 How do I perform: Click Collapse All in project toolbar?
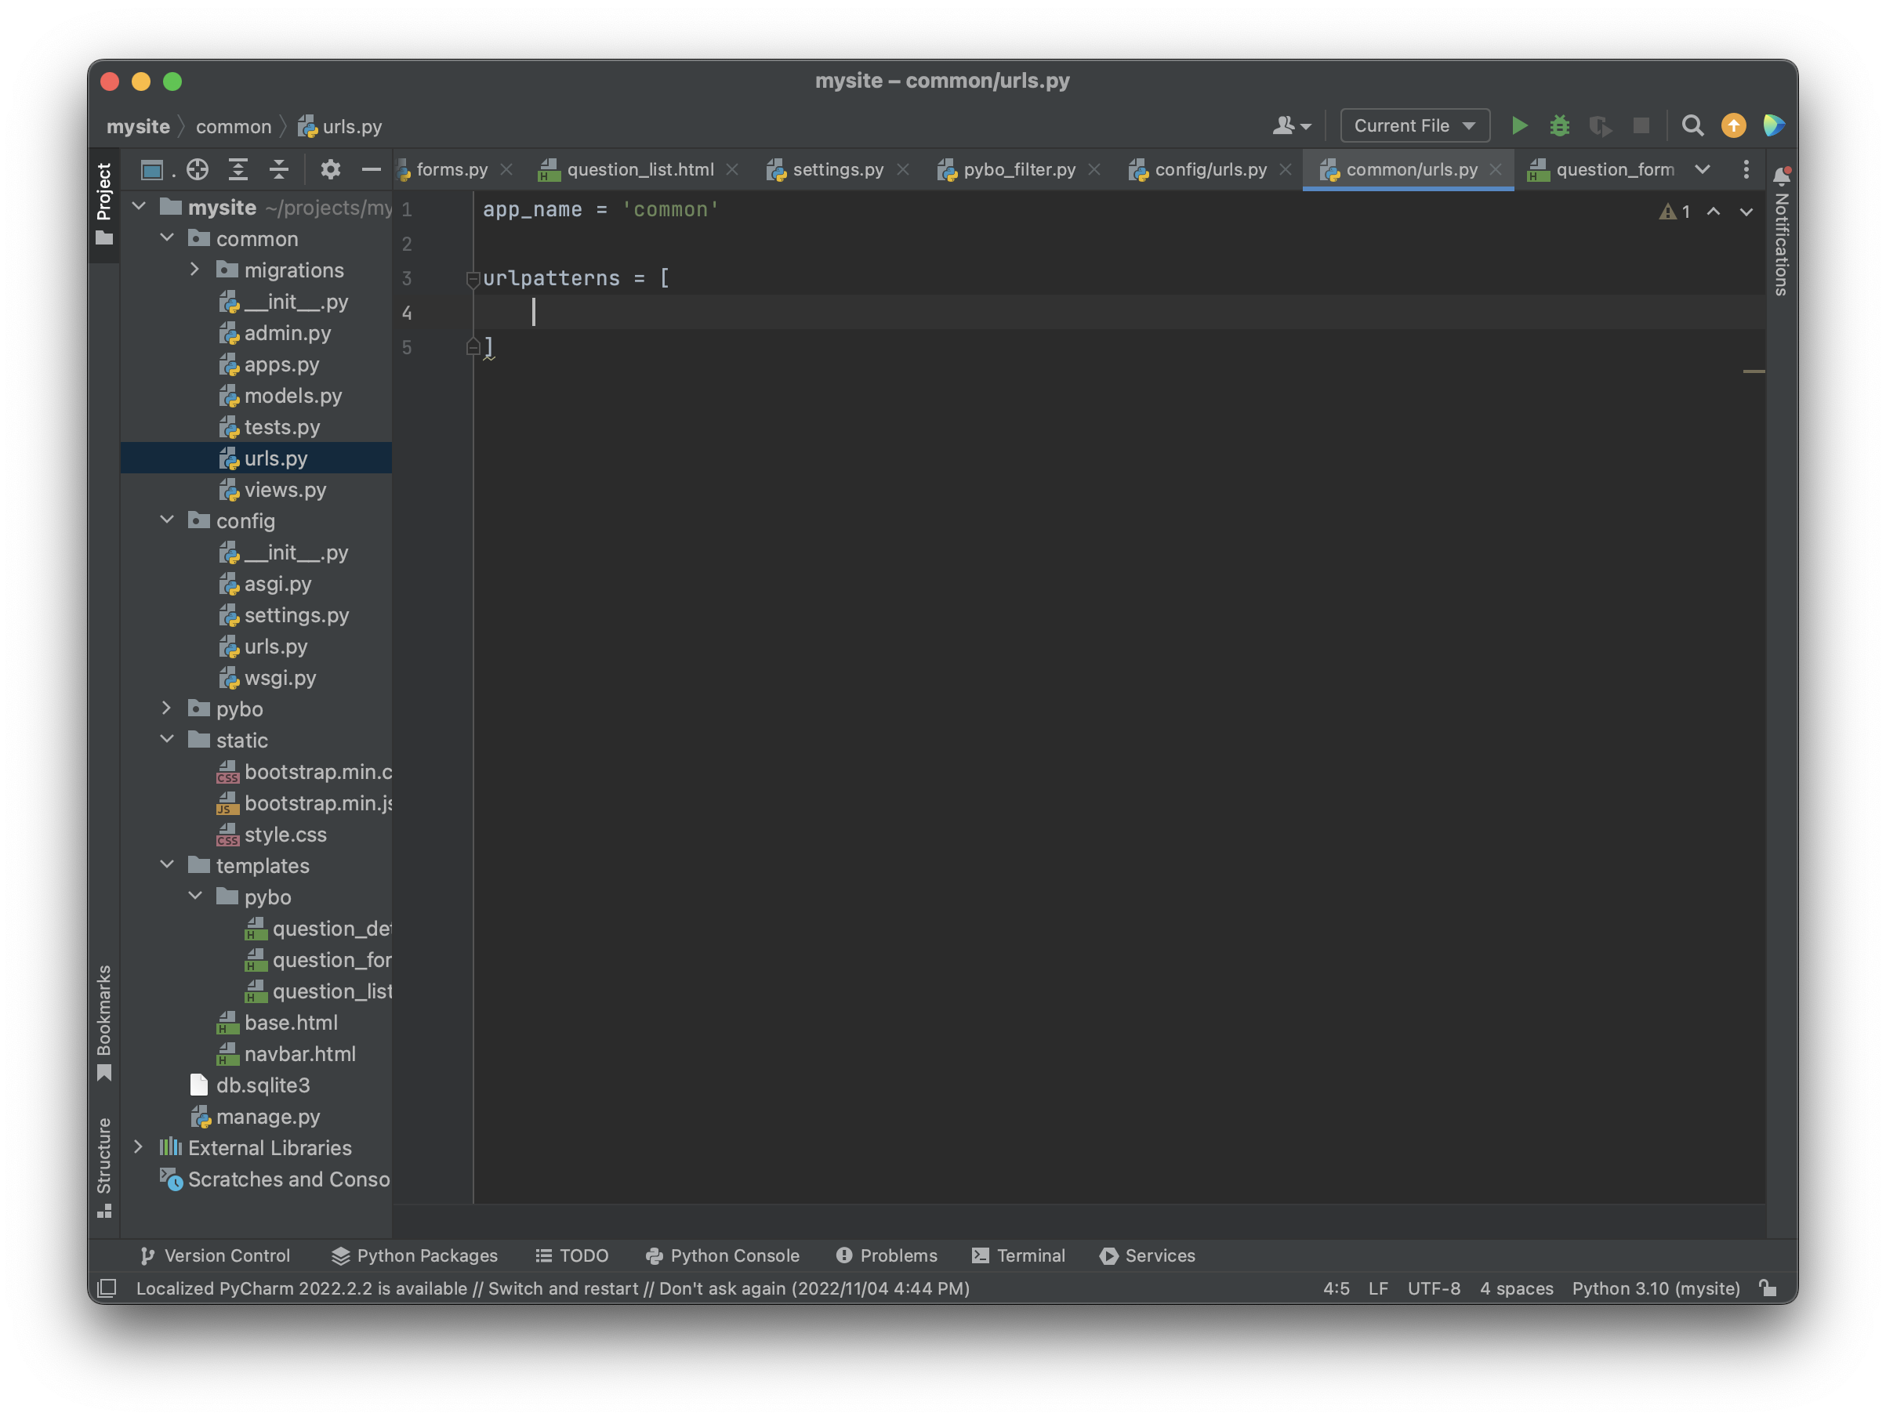click(279, 169)
